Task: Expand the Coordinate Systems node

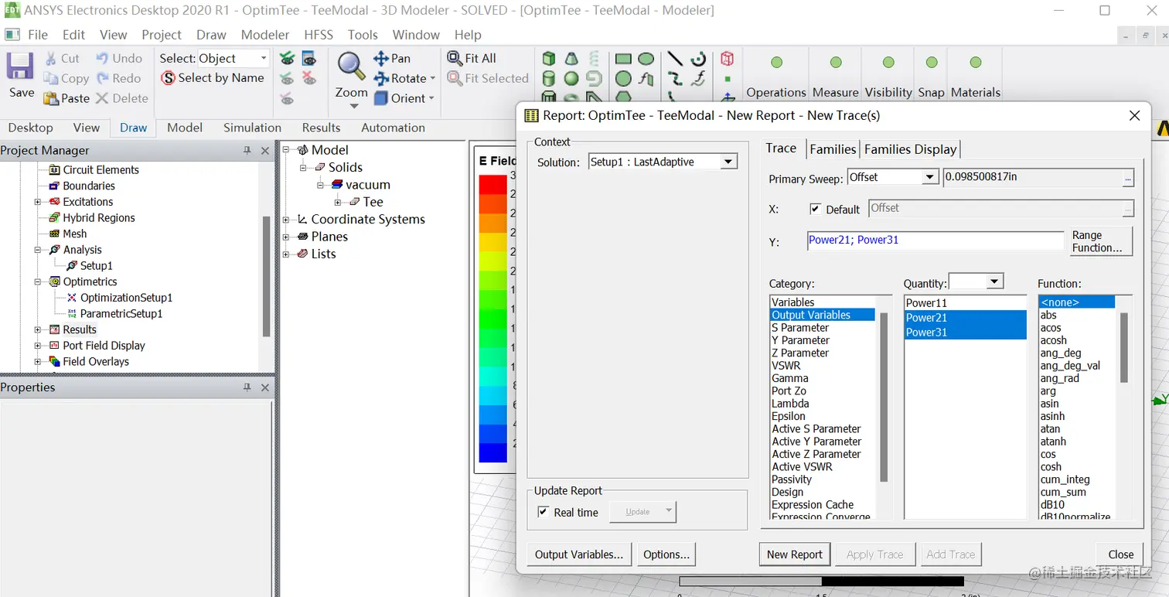Action: pos(286,220)
